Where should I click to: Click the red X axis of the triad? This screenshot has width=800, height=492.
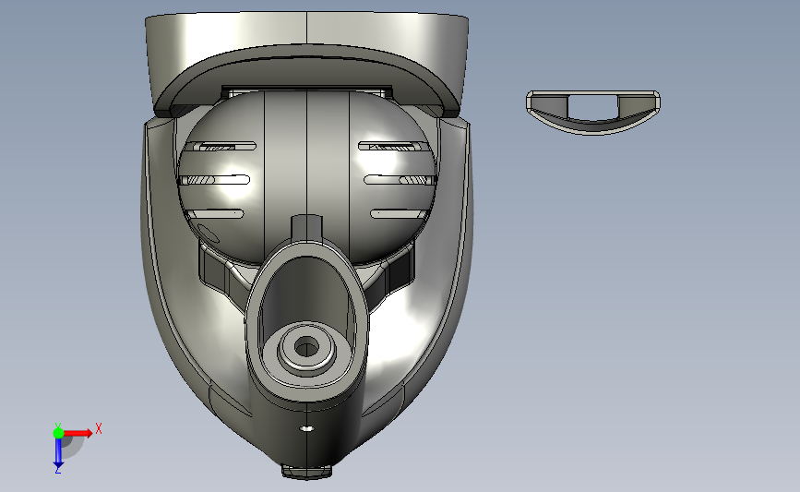click(x=79, y=433)
